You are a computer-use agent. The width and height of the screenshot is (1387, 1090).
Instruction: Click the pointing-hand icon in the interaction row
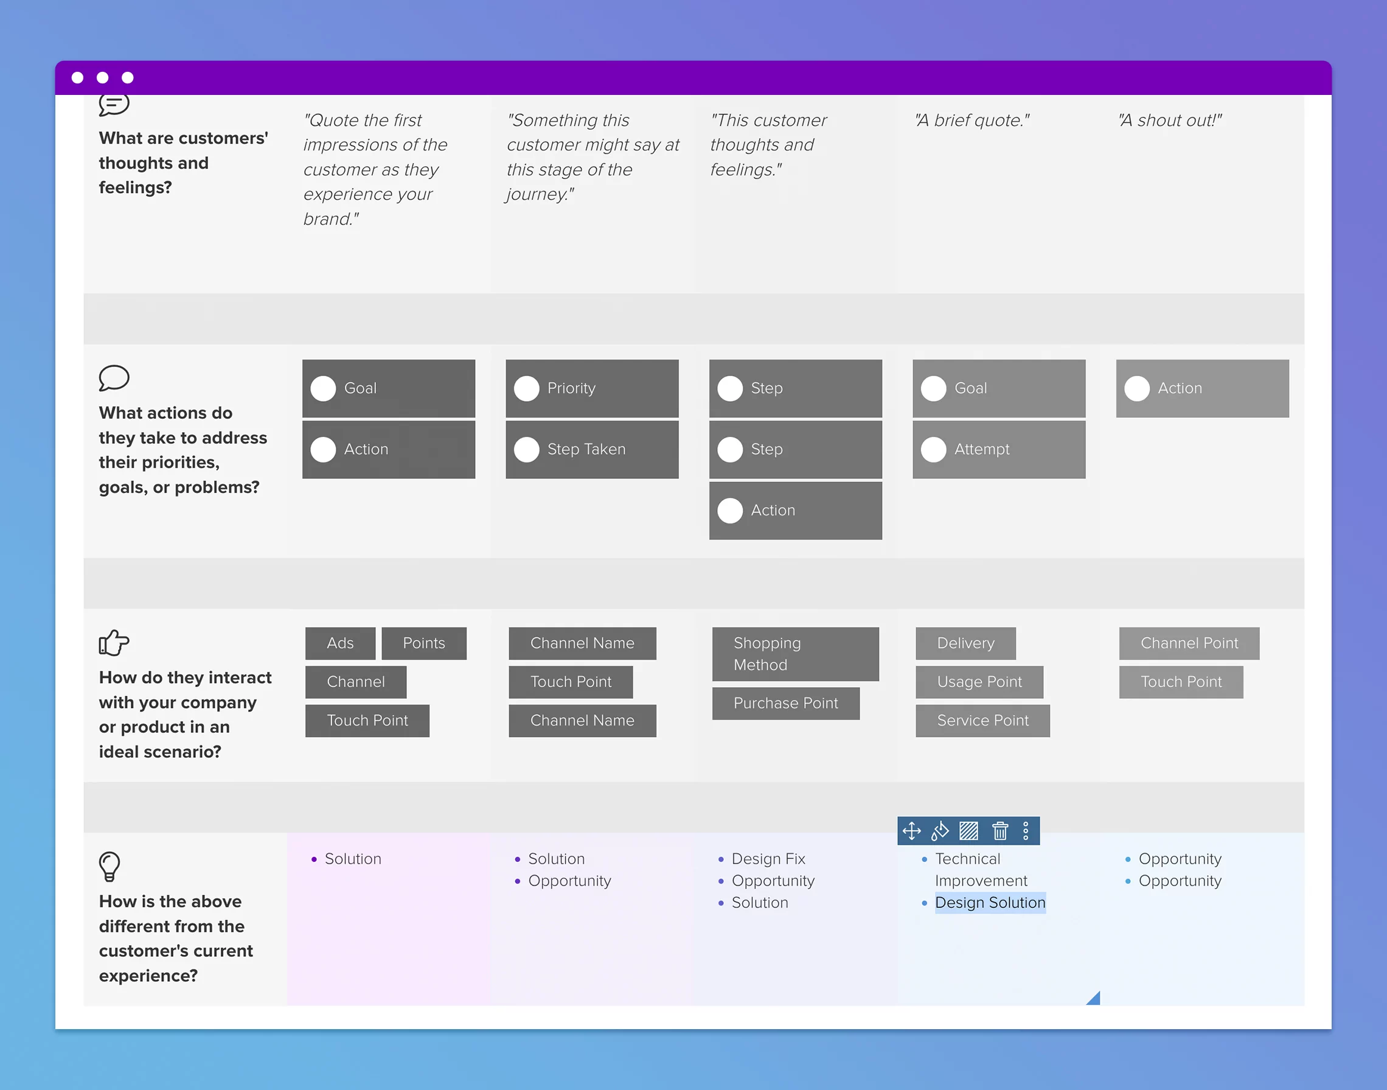pyautogui.click(x=114, y=643)
